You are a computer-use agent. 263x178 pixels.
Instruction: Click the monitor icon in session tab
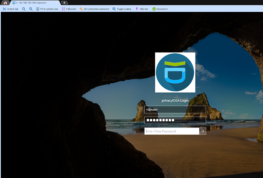pyautogui.click(x=14, y=3)
